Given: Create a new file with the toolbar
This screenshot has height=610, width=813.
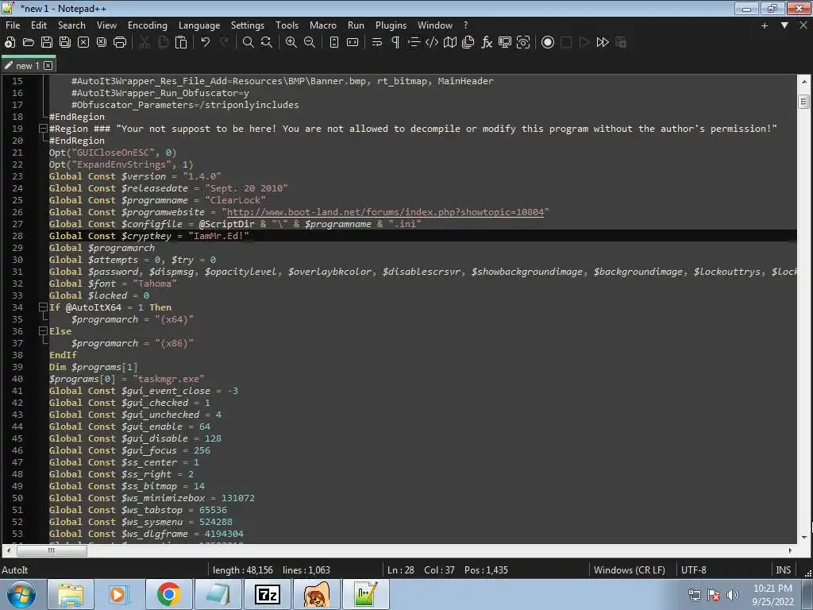Looking at the screenshot, I should [10, 43].
